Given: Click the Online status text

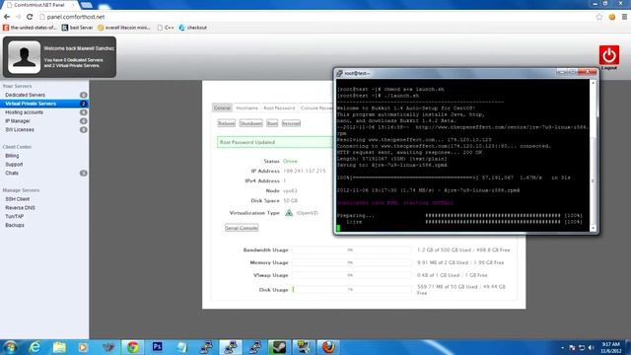Looking at the screenshot, I should click(x=290, y=161).
